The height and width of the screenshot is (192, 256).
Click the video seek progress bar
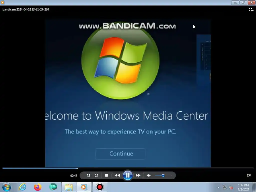[x=128, y=168]
